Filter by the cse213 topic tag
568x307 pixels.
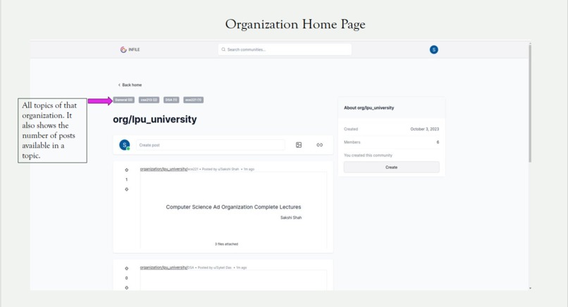pos(149,99)
